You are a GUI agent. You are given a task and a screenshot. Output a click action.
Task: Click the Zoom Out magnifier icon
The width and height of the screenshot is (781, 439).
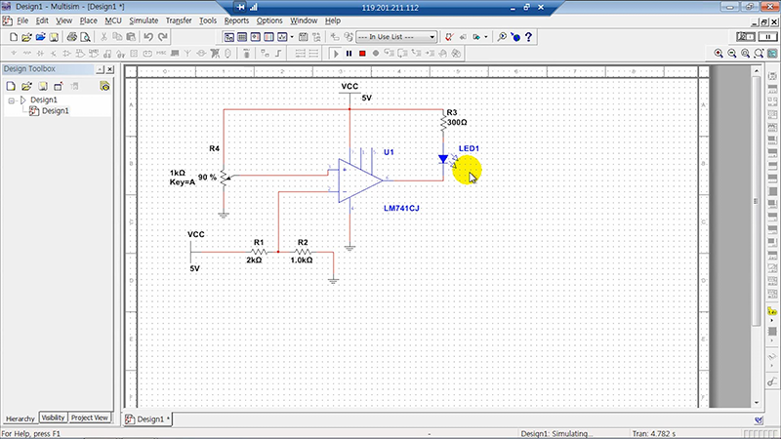pos(731,53)
